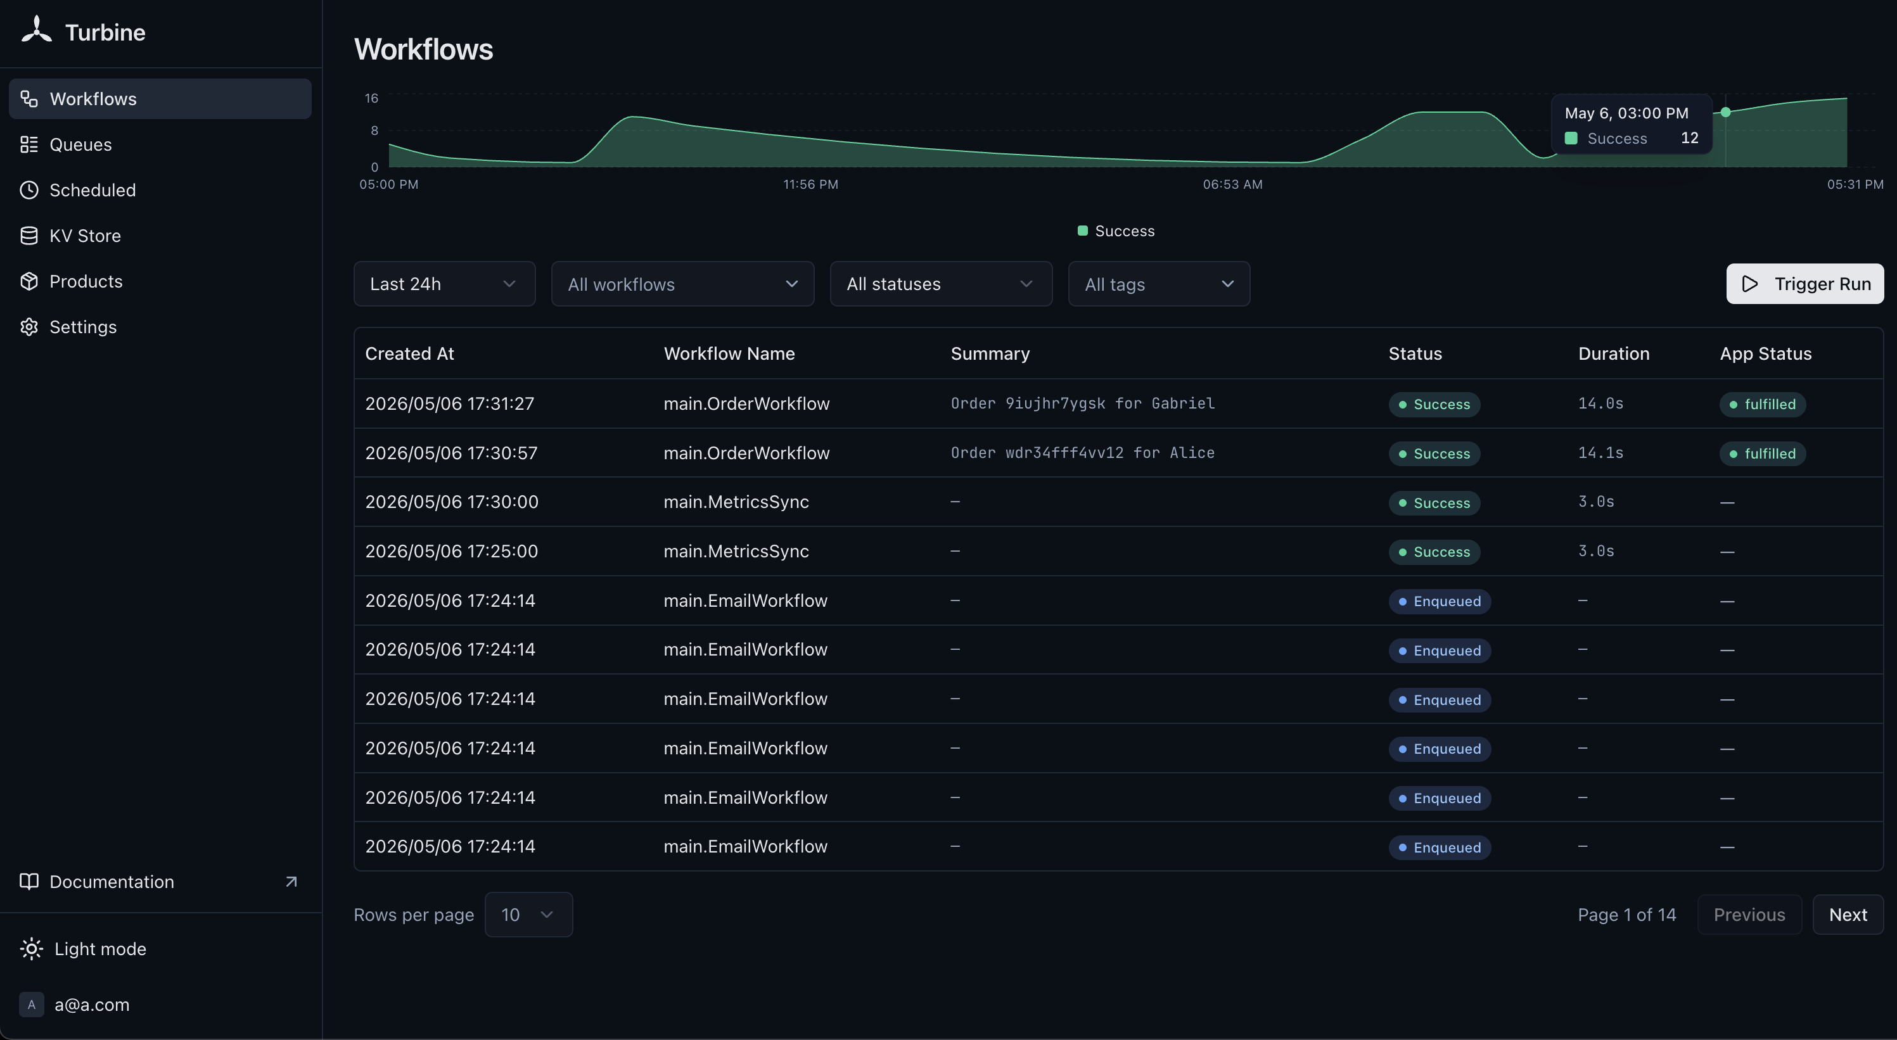The image size is (1897, 1040).
Task: Click the 11:56 PM chart axis label
Action: pyautogui.click(x=810, y=185)
